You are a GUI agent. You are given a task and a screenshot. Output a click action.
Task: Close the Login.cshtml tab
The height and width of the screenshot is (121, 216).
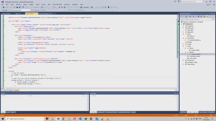pos(37,13)
